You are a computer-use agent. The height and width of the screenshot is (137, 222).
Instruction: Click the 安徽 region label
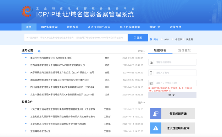point(107,72)
